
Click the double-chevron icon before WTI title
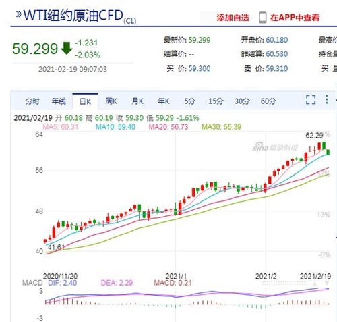(19, 14)
